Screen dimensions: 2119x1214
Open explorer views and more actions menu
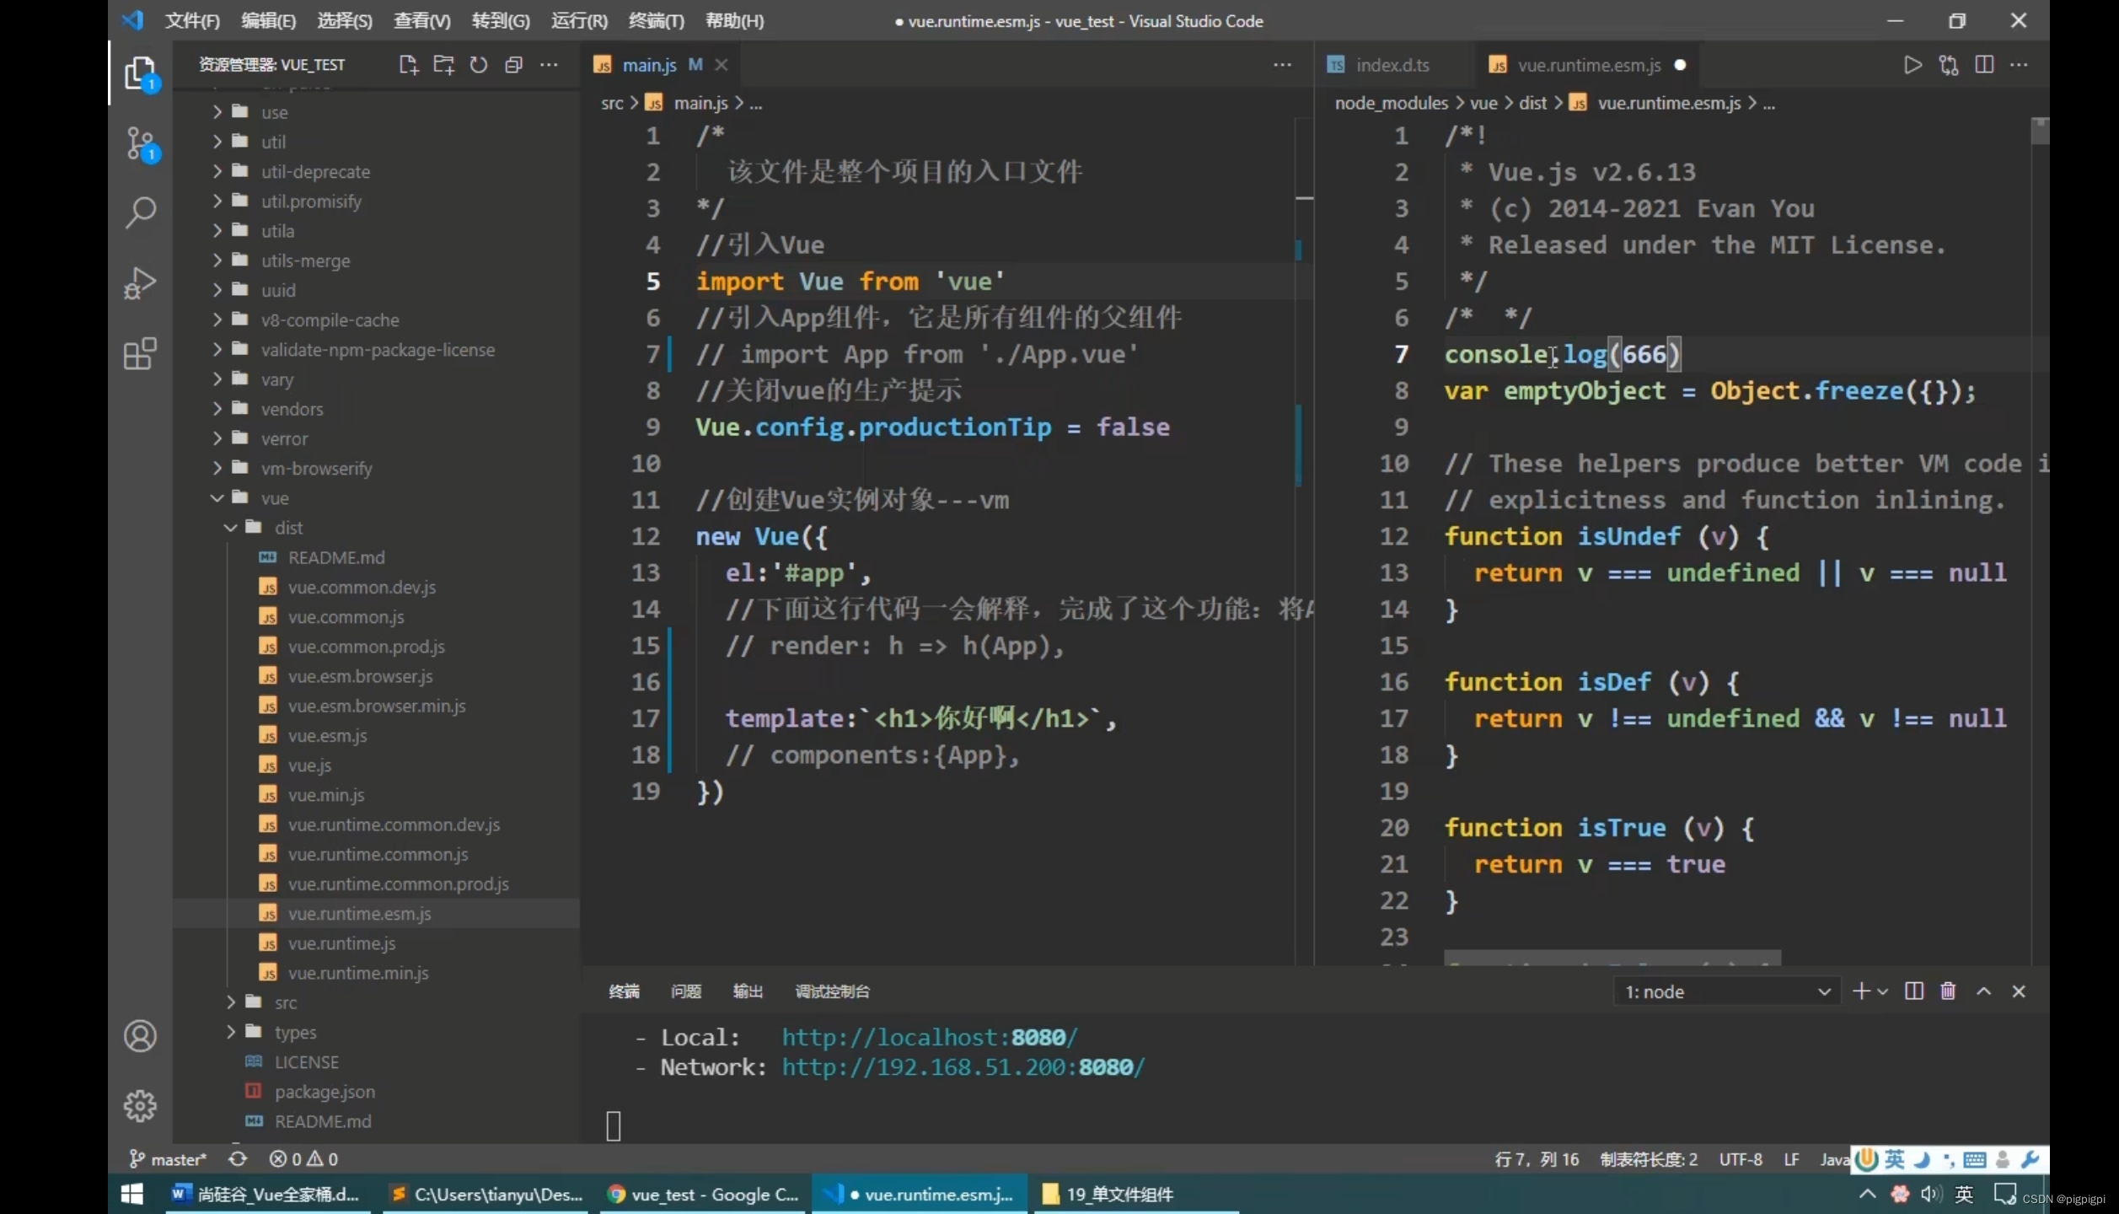pyautogui.click(x=549, y=65)
